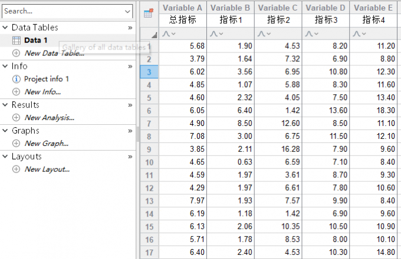The image size is (401, 259).
Task: Click cell value 10.35 in Variable C
Action: point(291,227)
